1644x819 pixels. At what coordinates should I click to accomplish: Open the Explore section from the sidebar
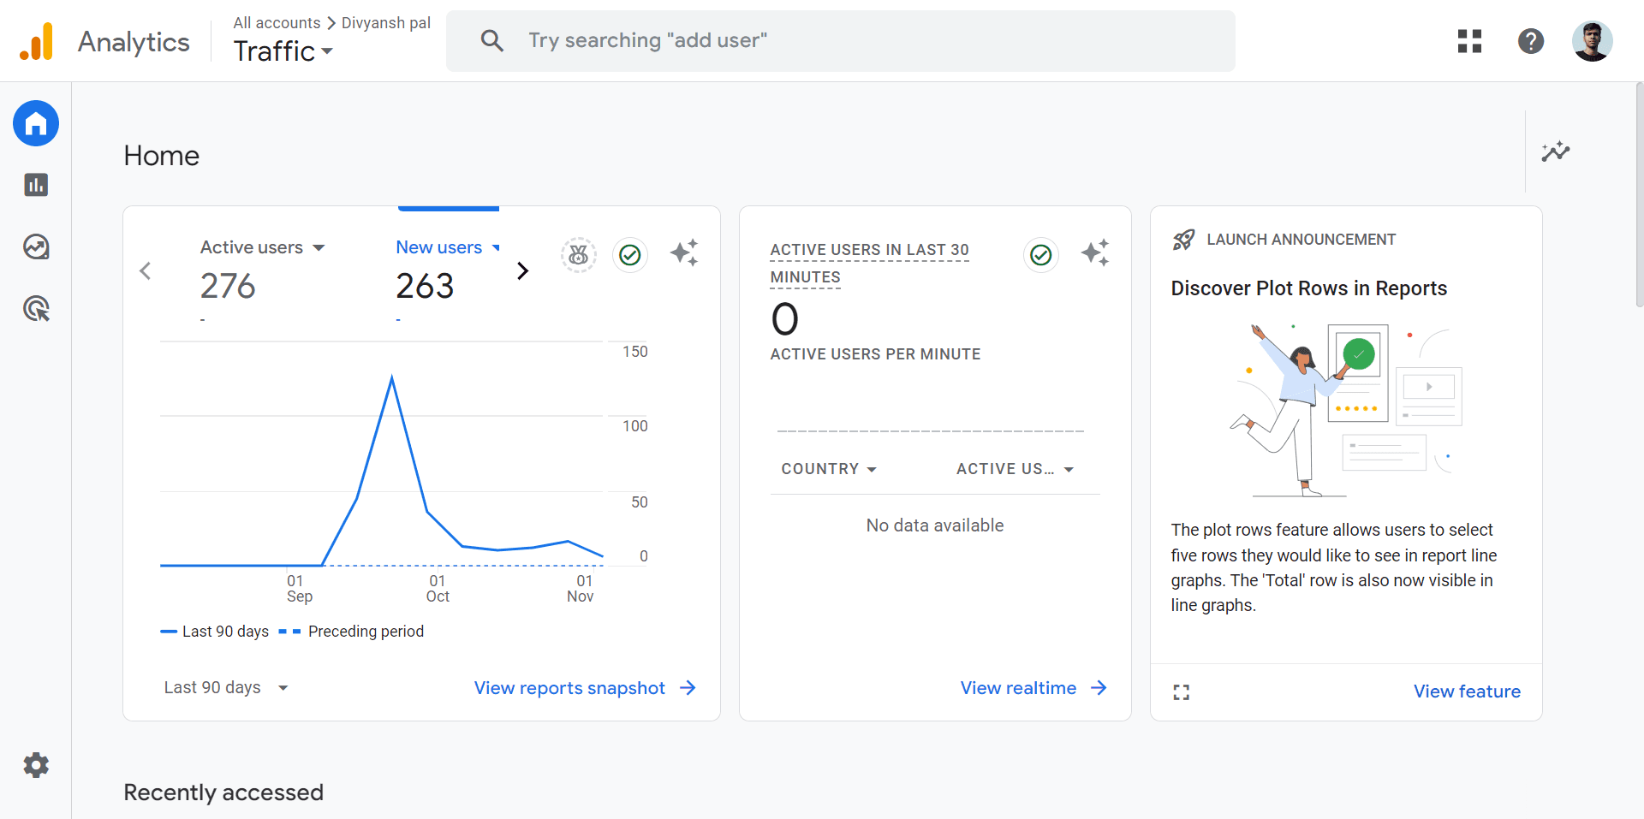click(x=35, y=247)
